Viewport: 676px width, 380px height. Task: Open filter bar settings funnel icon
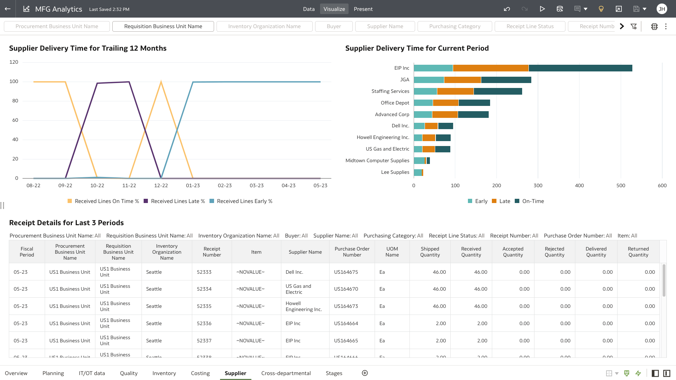(x=634, y=26)
